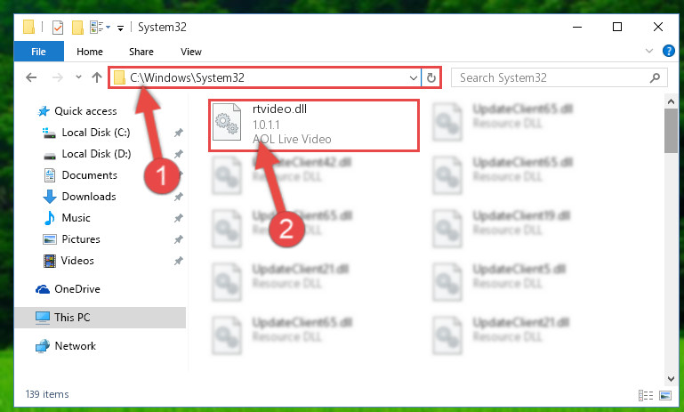The image size is (684, 412).
Task: Select Local Disk (D:) in the sidebar
Action: 96,154
